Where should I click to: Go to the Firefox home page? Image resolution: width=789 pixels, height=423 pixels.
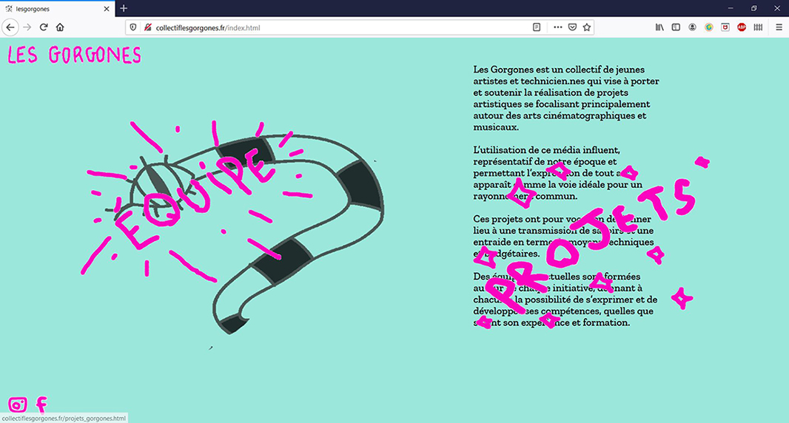[x=60, y=27]
